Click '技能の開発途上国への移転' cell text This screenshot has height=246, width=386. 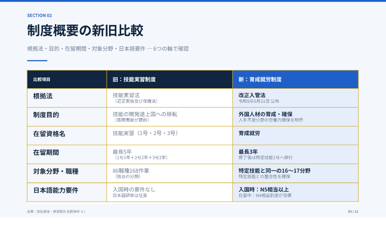pos(145,114)
